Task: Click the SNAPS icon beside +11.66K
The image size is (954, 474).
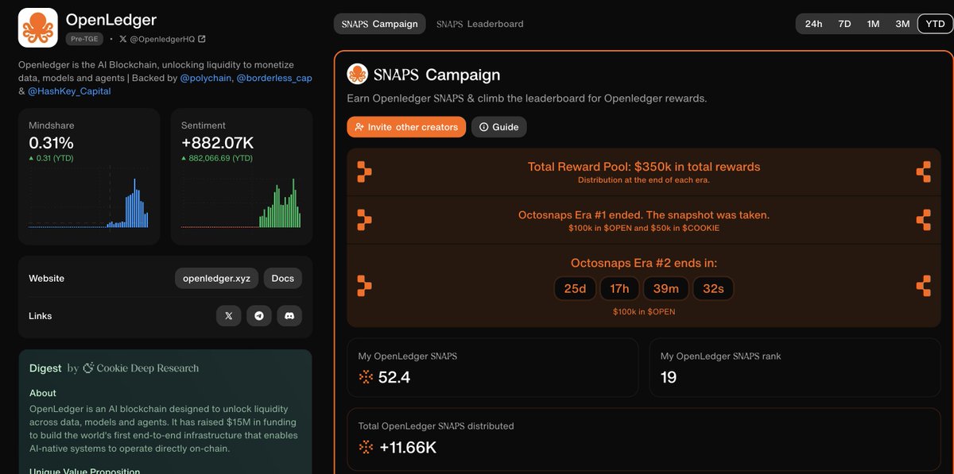Action: click(366, 447)
